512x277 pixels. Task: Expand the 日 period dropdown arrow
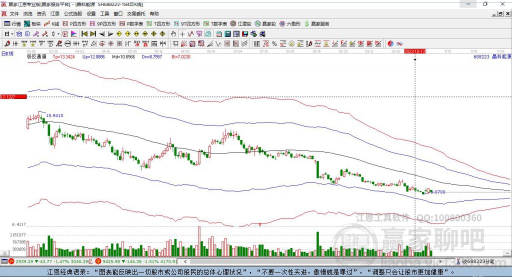tap(12, 34)
